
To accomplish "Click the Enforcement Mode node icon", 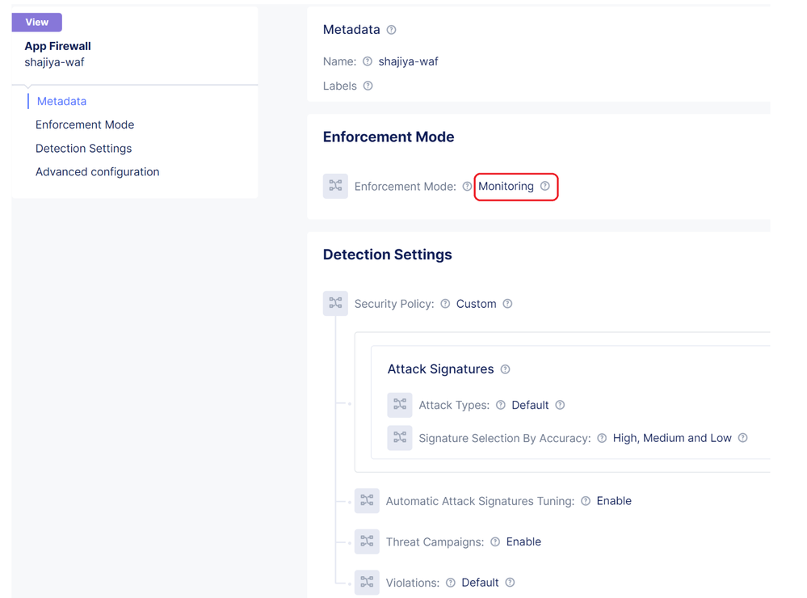I will tap(335, 186).
